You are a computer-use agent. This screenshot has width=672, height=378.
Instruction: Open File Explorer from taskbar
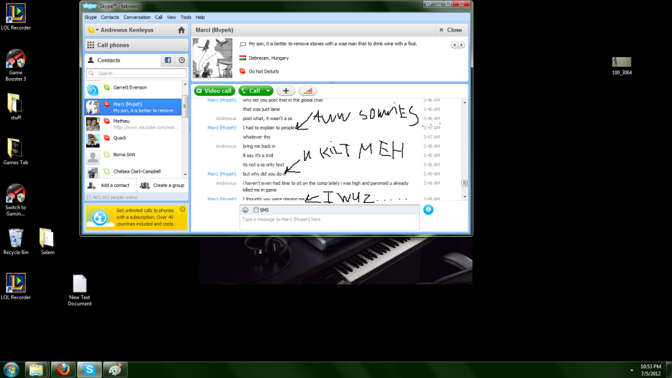point(36,370)
